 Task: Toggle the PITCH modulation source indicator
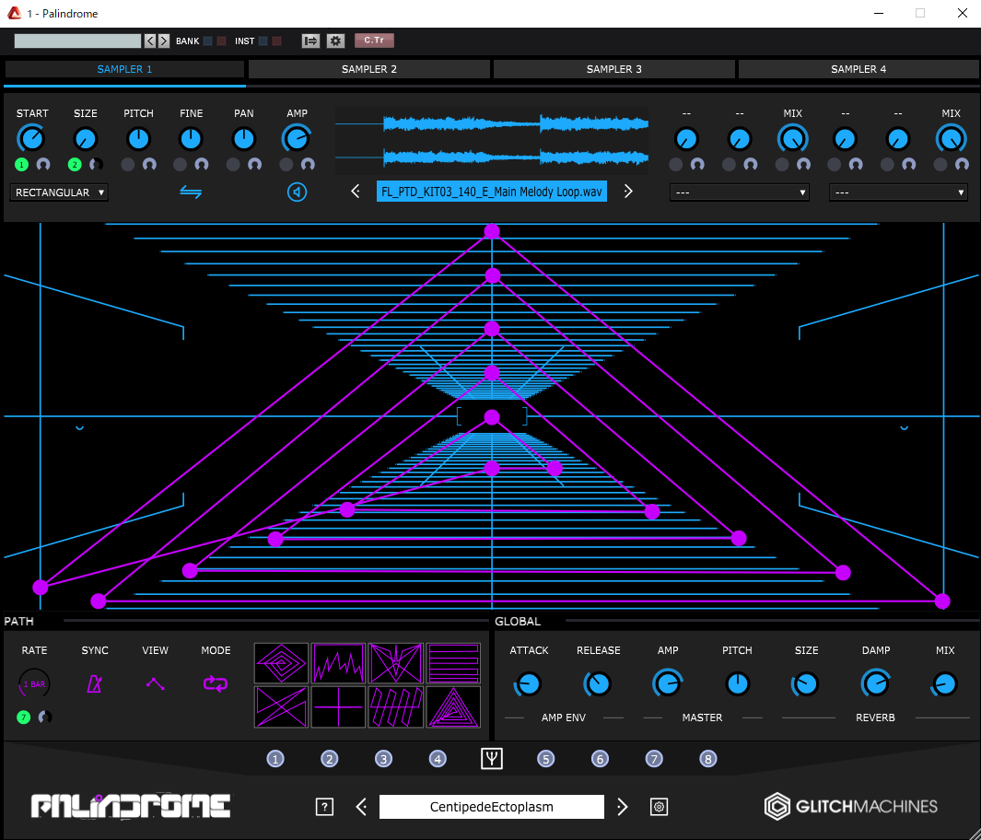click(x=128, y=165)
